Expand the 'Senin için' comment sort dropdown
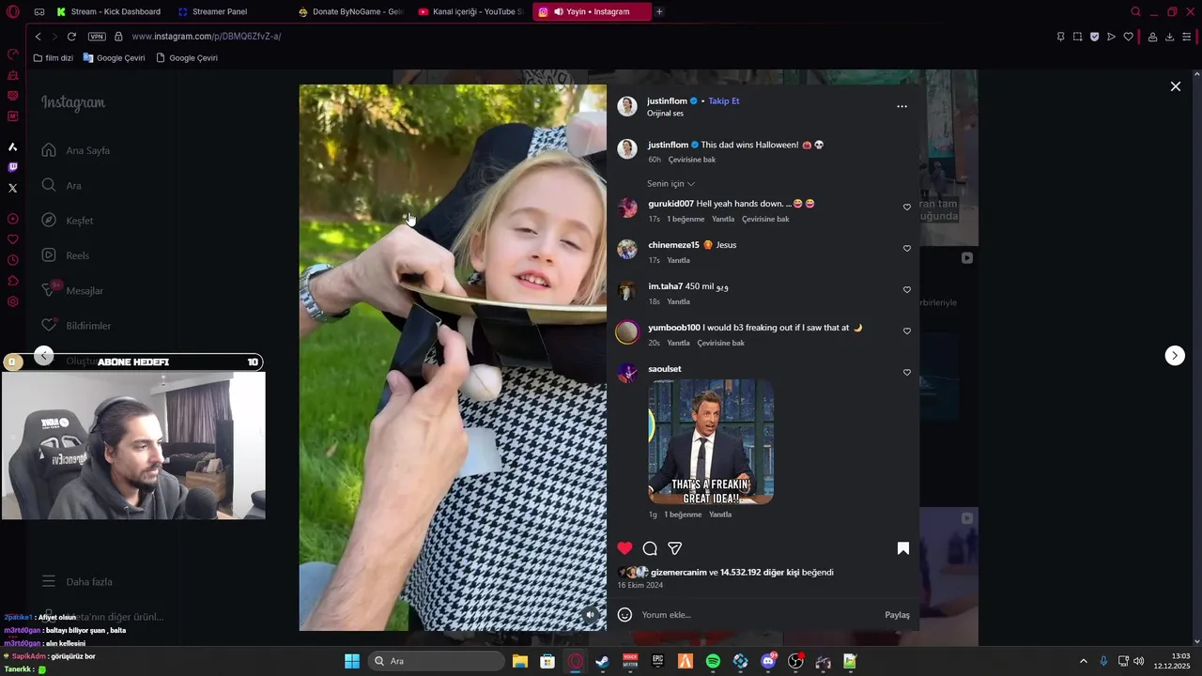 670,184
